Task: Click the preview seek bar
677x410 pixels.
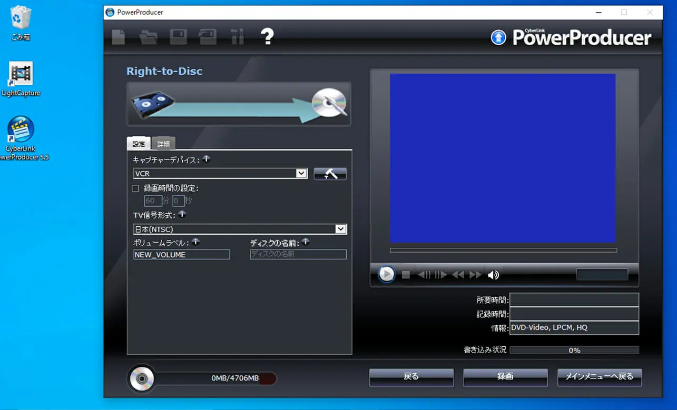Action: pos(503,251)
